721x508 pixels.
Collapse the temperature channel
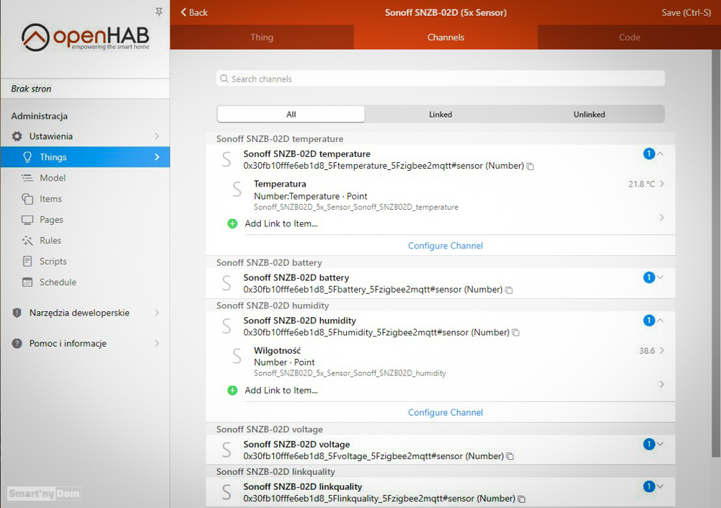pyautogui.click(x=660, y=153)
